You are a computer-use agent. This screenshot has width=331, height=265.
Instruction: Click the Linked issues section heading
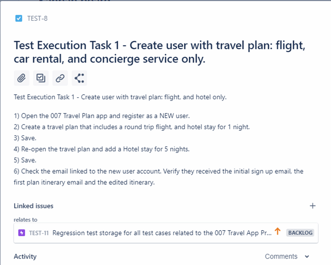click(x=34, y=206)
